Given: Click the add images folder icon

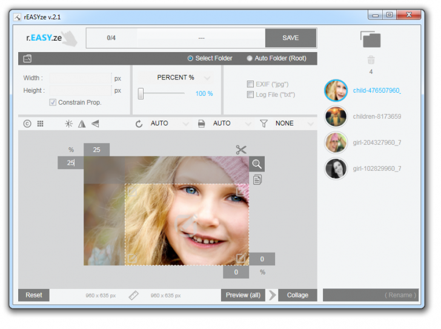Looking at the screenshot, I should (x=371, y=39).
